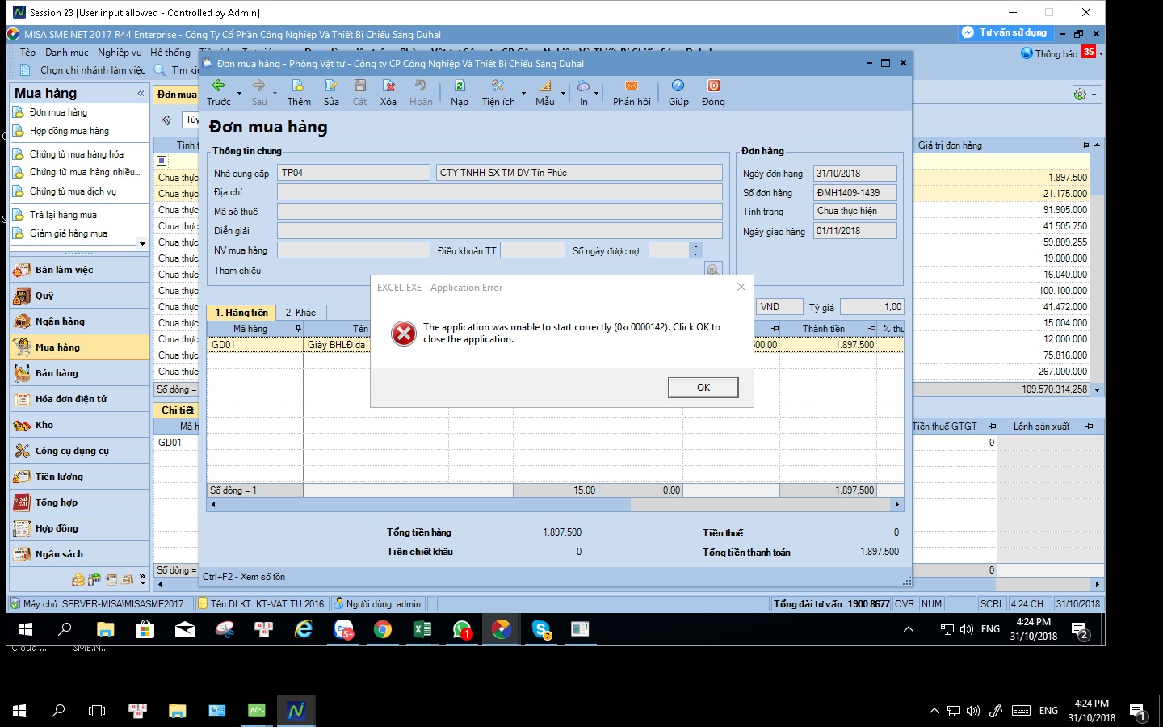1163x727 pixels.
Task: Click the Xóa (delete) toolbar icon
Action: coord(388,92)
